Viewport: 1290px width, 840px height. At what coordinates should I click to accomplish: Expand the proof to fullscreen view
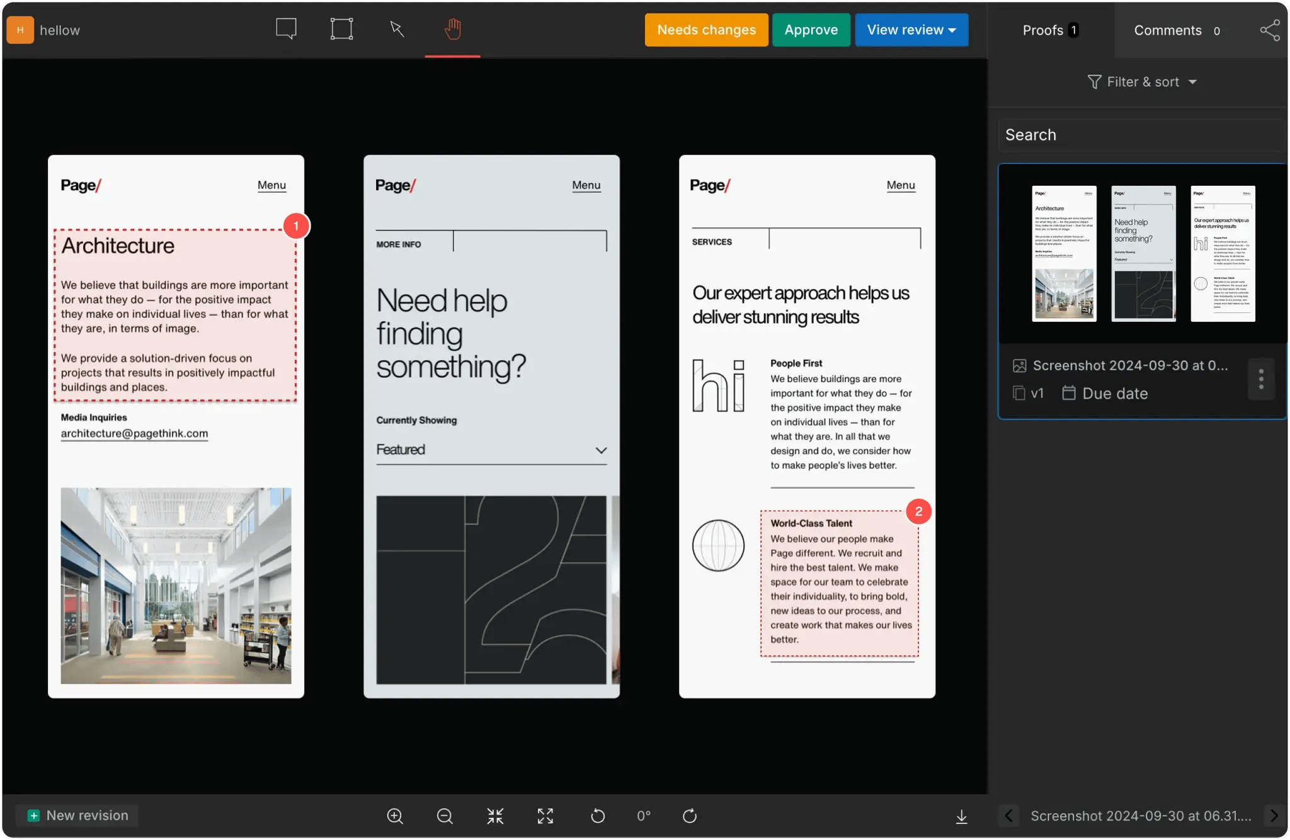coord(545,815)
